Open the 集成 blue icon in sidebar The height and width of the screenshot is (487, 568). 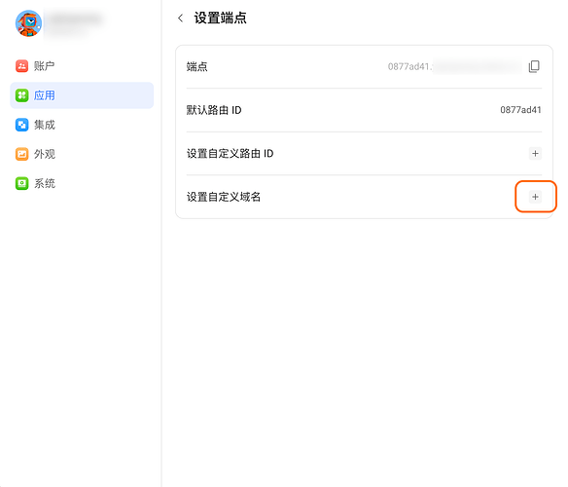point(21,125)
